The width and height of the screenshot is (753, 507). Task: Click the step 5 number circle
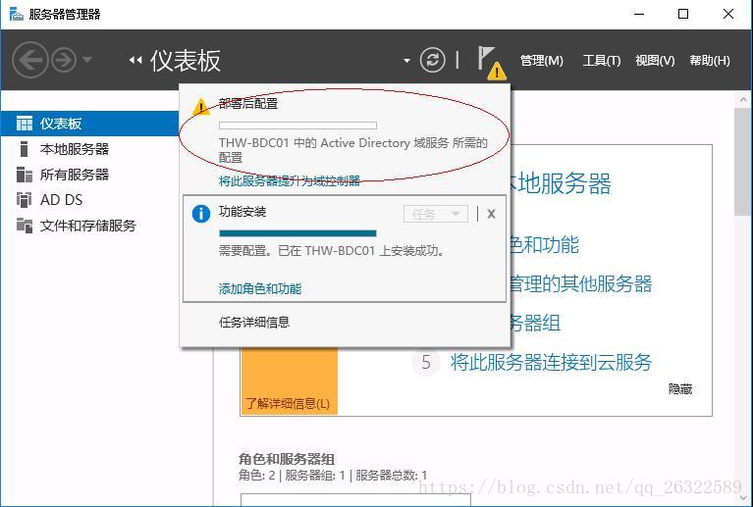(426, 362)
